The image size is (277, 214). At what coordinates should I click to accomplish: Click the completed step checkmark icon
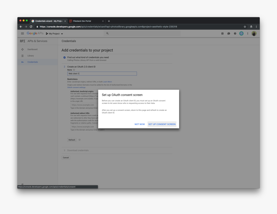[64, 57]
